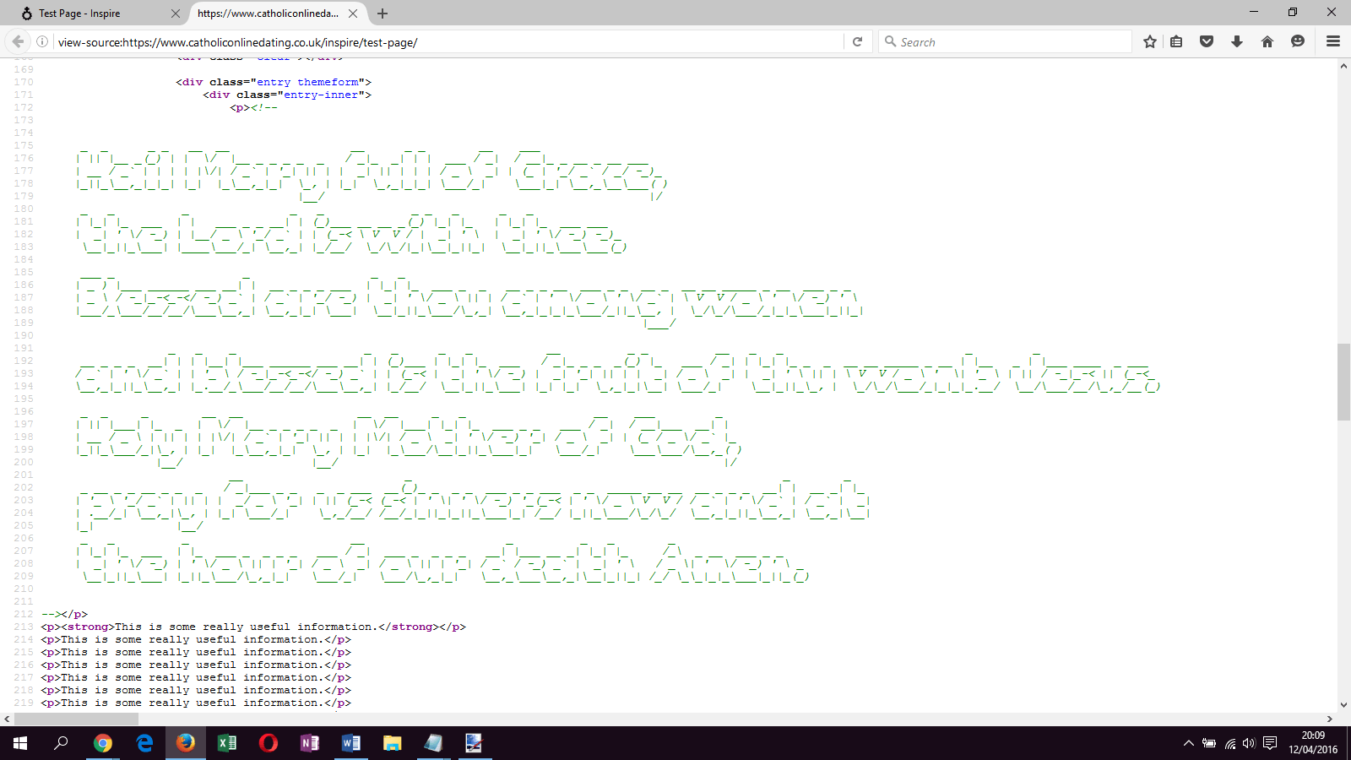
Task: Open the bookmarks list icon
Action: pos(1176,41)
